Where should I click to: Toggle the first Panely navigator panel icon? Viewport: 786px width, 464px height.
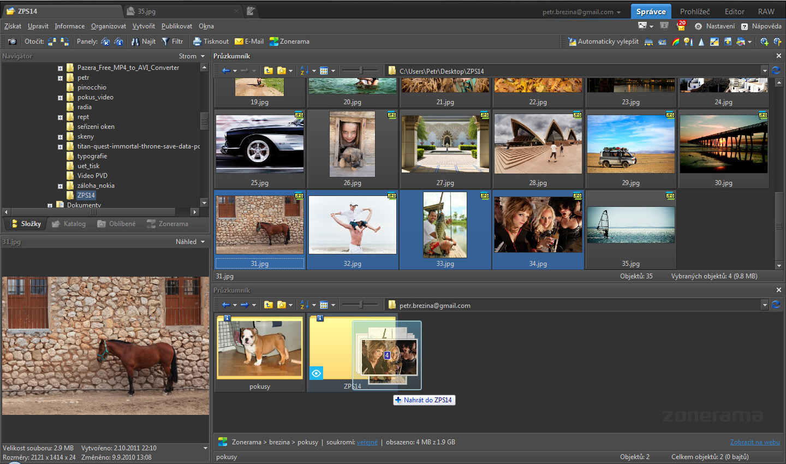click(x=105, y=41)
